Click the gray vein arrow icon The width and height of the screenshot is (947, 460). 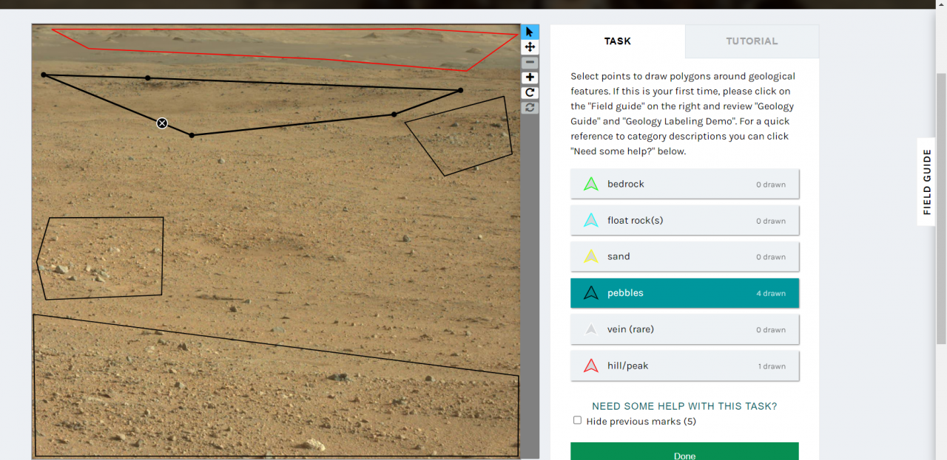[590, 329]
